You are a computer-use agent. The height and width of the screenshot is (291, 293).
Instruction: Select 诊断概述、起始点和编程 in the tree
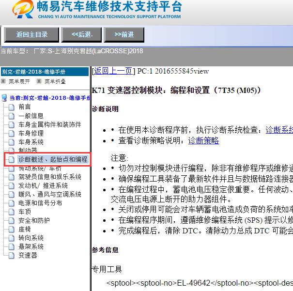click(x=53, y=159)
